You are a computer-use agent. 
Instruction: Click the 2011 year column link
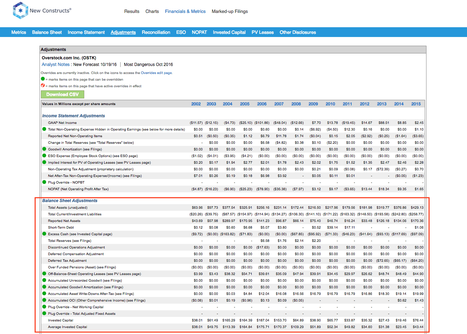(x=347, y=104)
